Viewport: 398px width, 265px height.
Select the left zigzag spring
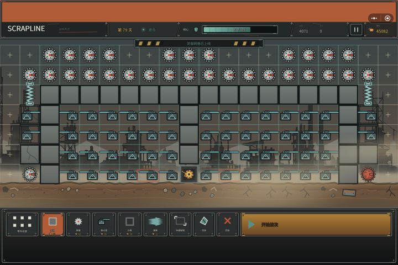click(x=30, y=93)
